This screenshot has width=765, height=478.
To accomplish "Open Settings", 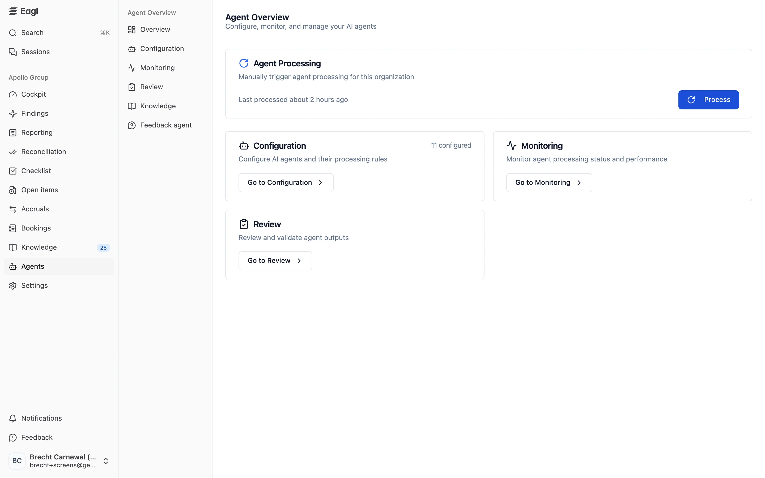I will (59, 286).
